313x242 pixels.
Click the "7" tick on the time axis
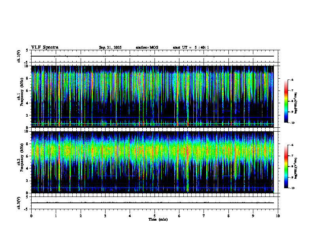pyautogui.click(x=204, y=216)
